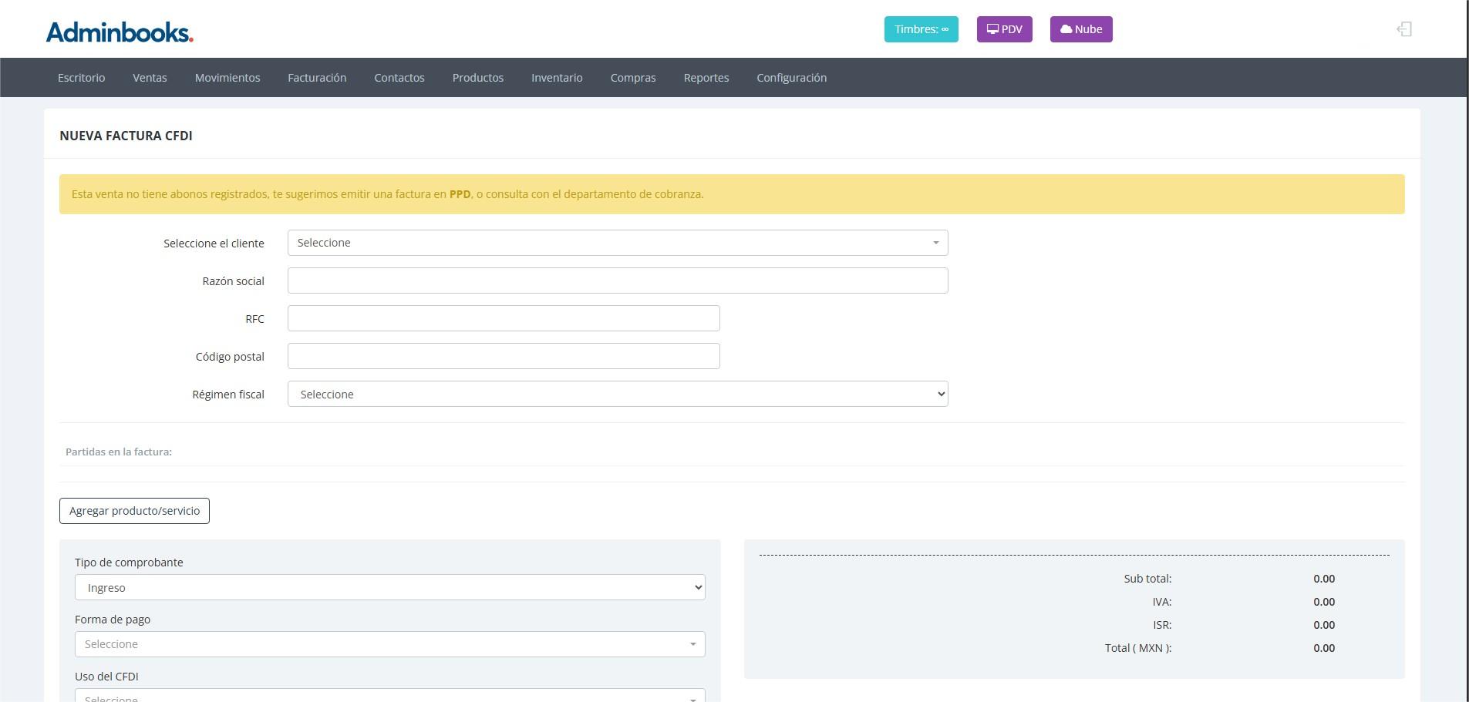Click the logout icon at top right

[1403, 29]
